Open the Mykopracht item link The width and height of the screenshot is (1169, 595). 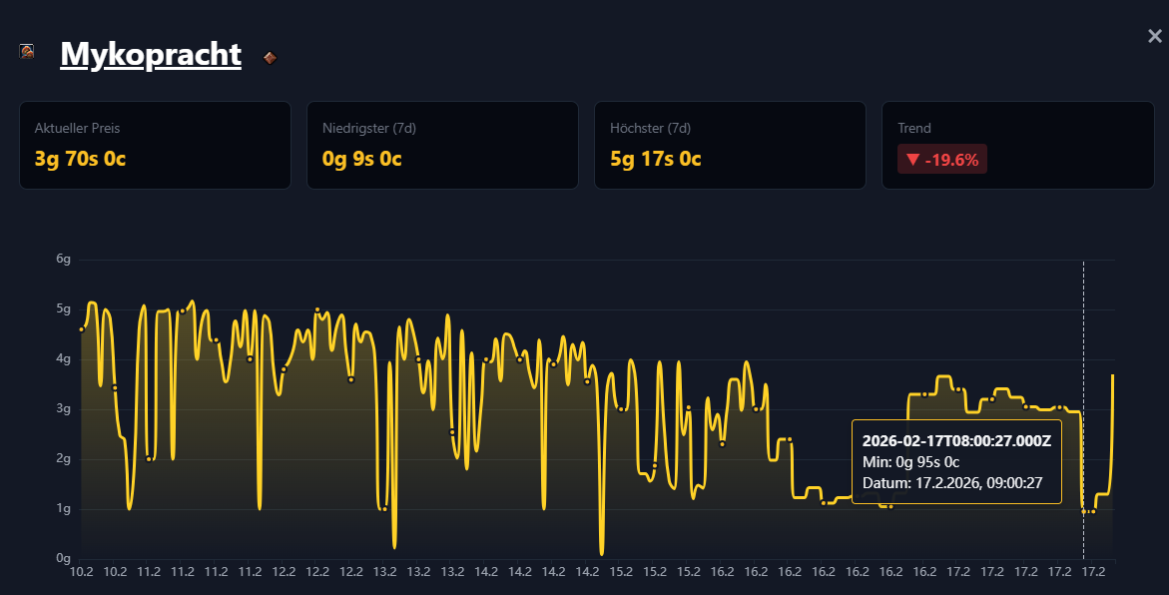150,55
